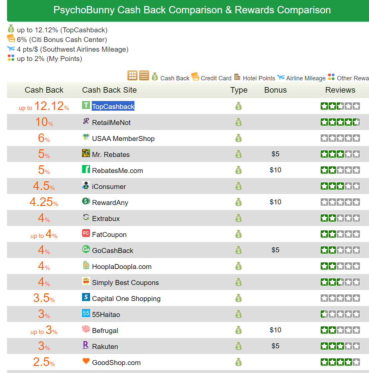
Task: Click the 12.12% TopCashback rate
Action: point(48,106)
